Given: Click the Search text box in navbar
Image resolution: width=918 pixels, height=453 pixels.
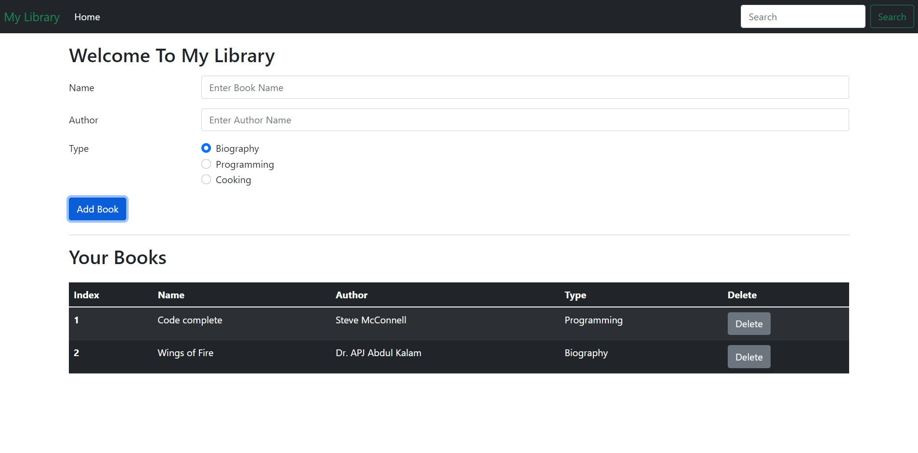Looking at the screenshot, I should coord(802,16).
